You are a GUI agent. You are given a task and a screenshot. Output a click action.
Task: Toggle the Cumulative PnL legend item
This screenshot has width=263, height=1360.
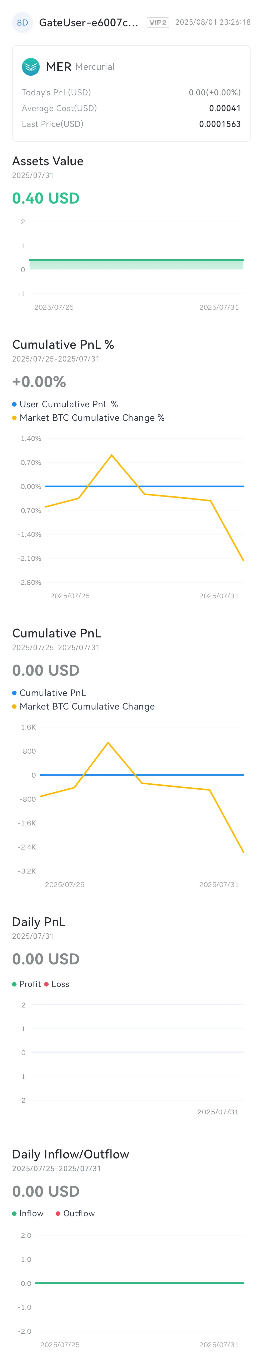pyautogui.click(x=49, y=693)
